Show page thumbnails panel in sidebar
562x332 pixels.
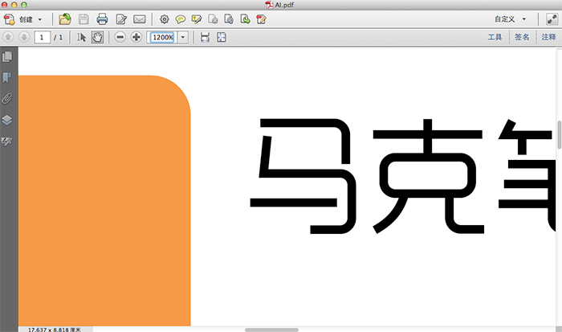[x=7, y=57]
